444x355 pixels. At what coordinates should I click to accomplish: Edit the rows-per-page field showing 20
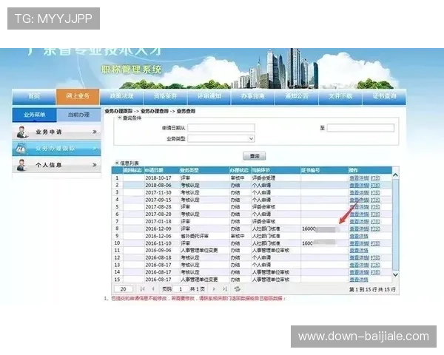click(123, 289)
